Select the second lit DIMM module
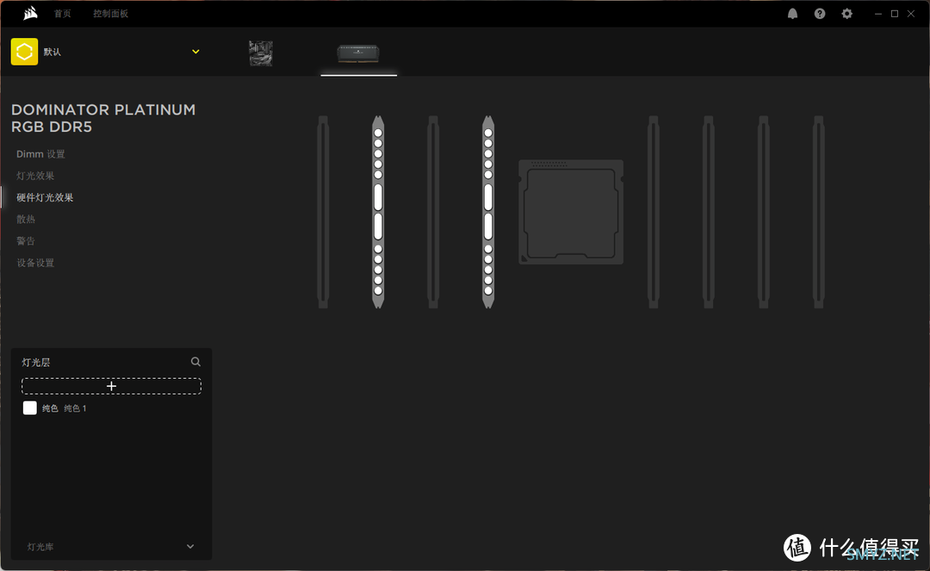930x571 pixels. pyautogui.click(x=488, y=212)
